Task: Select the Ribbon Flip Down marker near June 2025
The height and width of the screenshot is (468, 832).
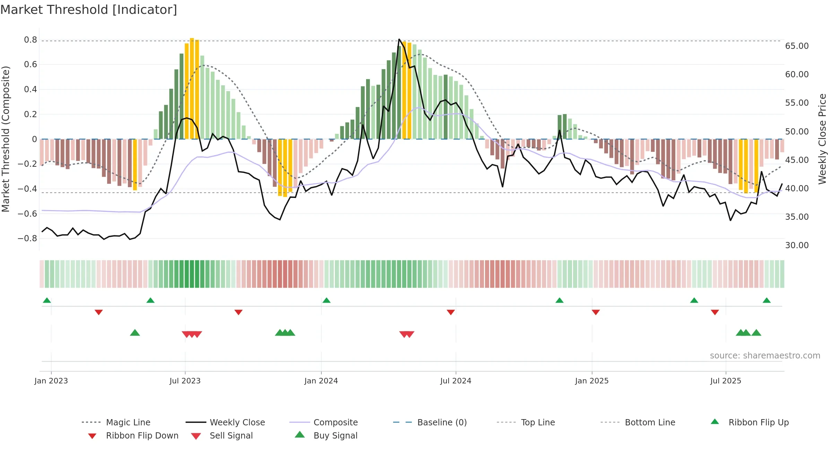Action: pos(715,312)
